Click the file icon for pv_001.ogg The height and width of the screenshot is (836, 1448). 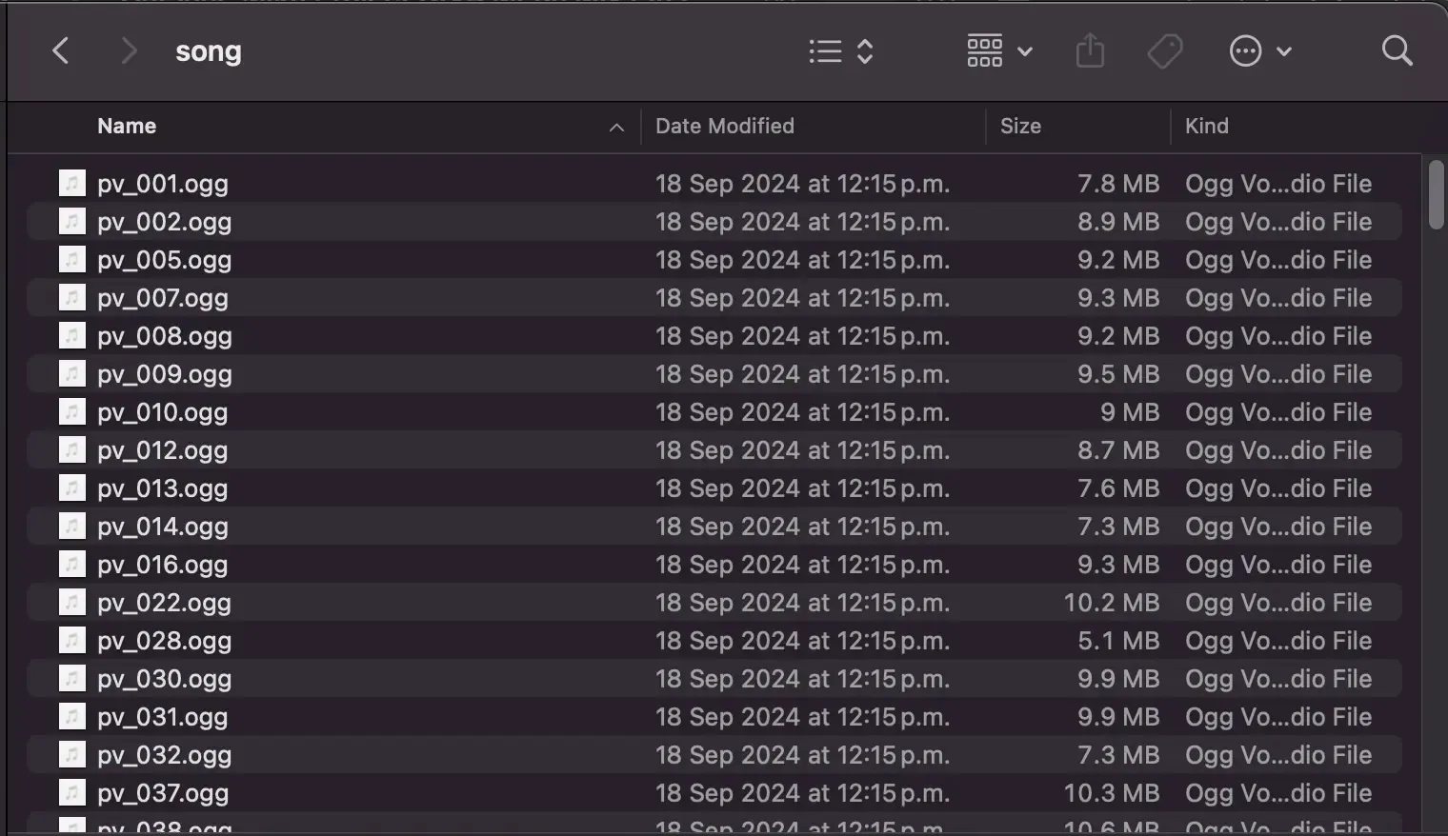coord(72,183)
